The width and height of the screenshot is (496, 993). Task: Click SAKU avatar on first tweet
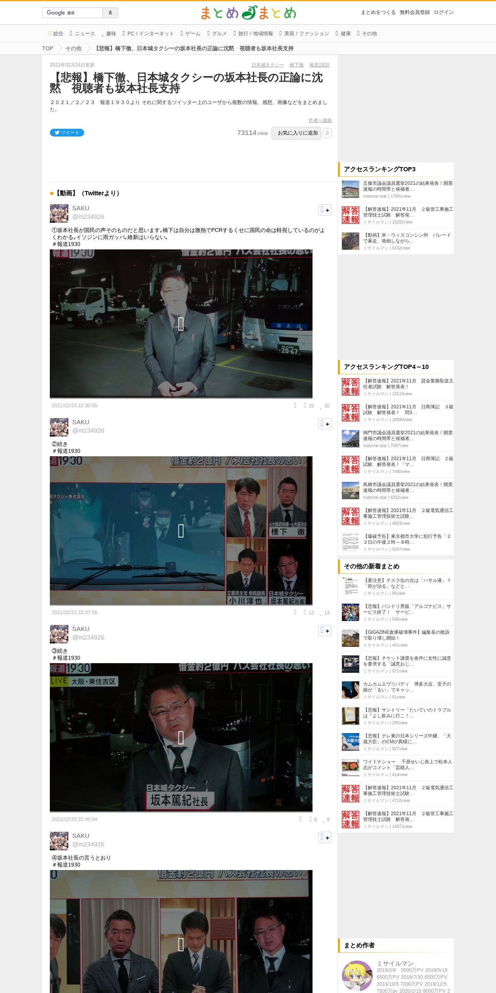pyautogui.click(x=59, y=213)
